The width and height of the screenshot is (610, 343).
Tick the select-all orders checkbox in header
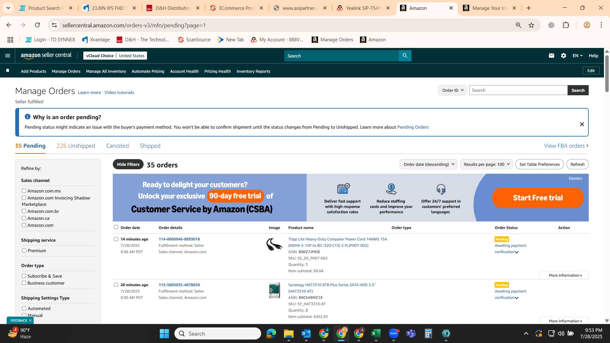(116, 227)
